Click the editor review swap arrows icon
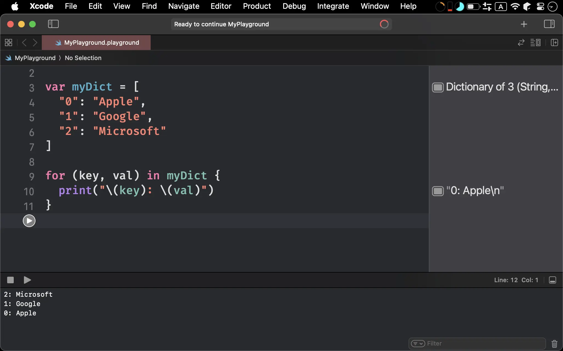Screen dimensions: 563x351 point(521,43)
